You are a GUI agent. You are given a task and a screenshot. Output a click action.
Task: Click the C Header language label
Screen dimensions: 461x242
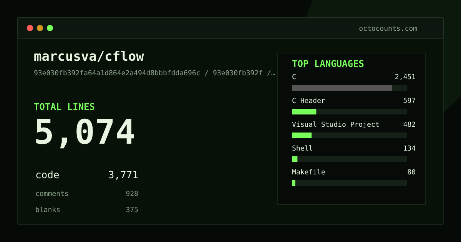click(308, 101)
